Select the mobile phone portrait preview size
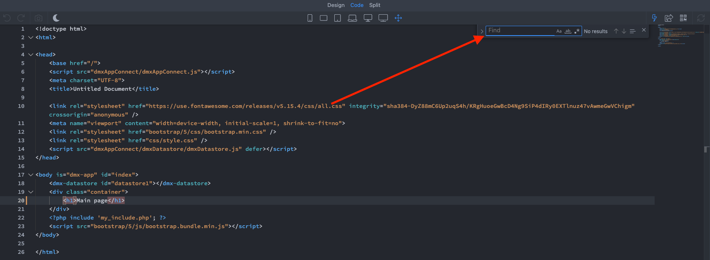710x260 pixels. click(310, 18)
